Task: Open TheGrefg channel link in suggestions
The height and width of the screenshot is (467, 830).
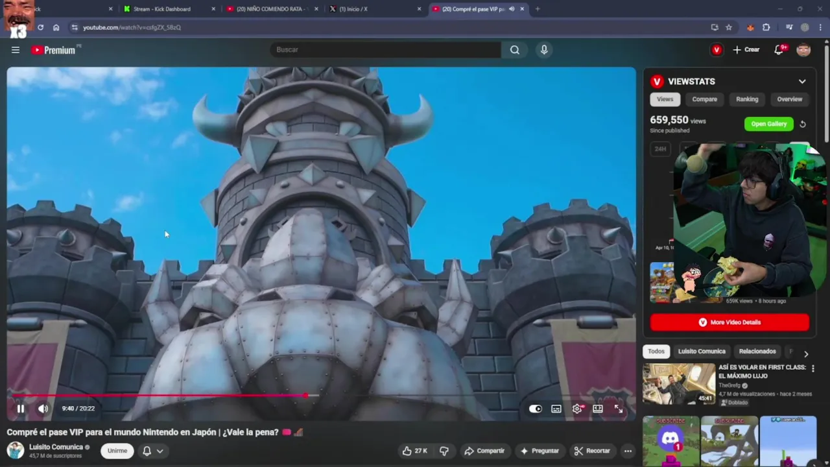Action: click(x=729, y=385)
